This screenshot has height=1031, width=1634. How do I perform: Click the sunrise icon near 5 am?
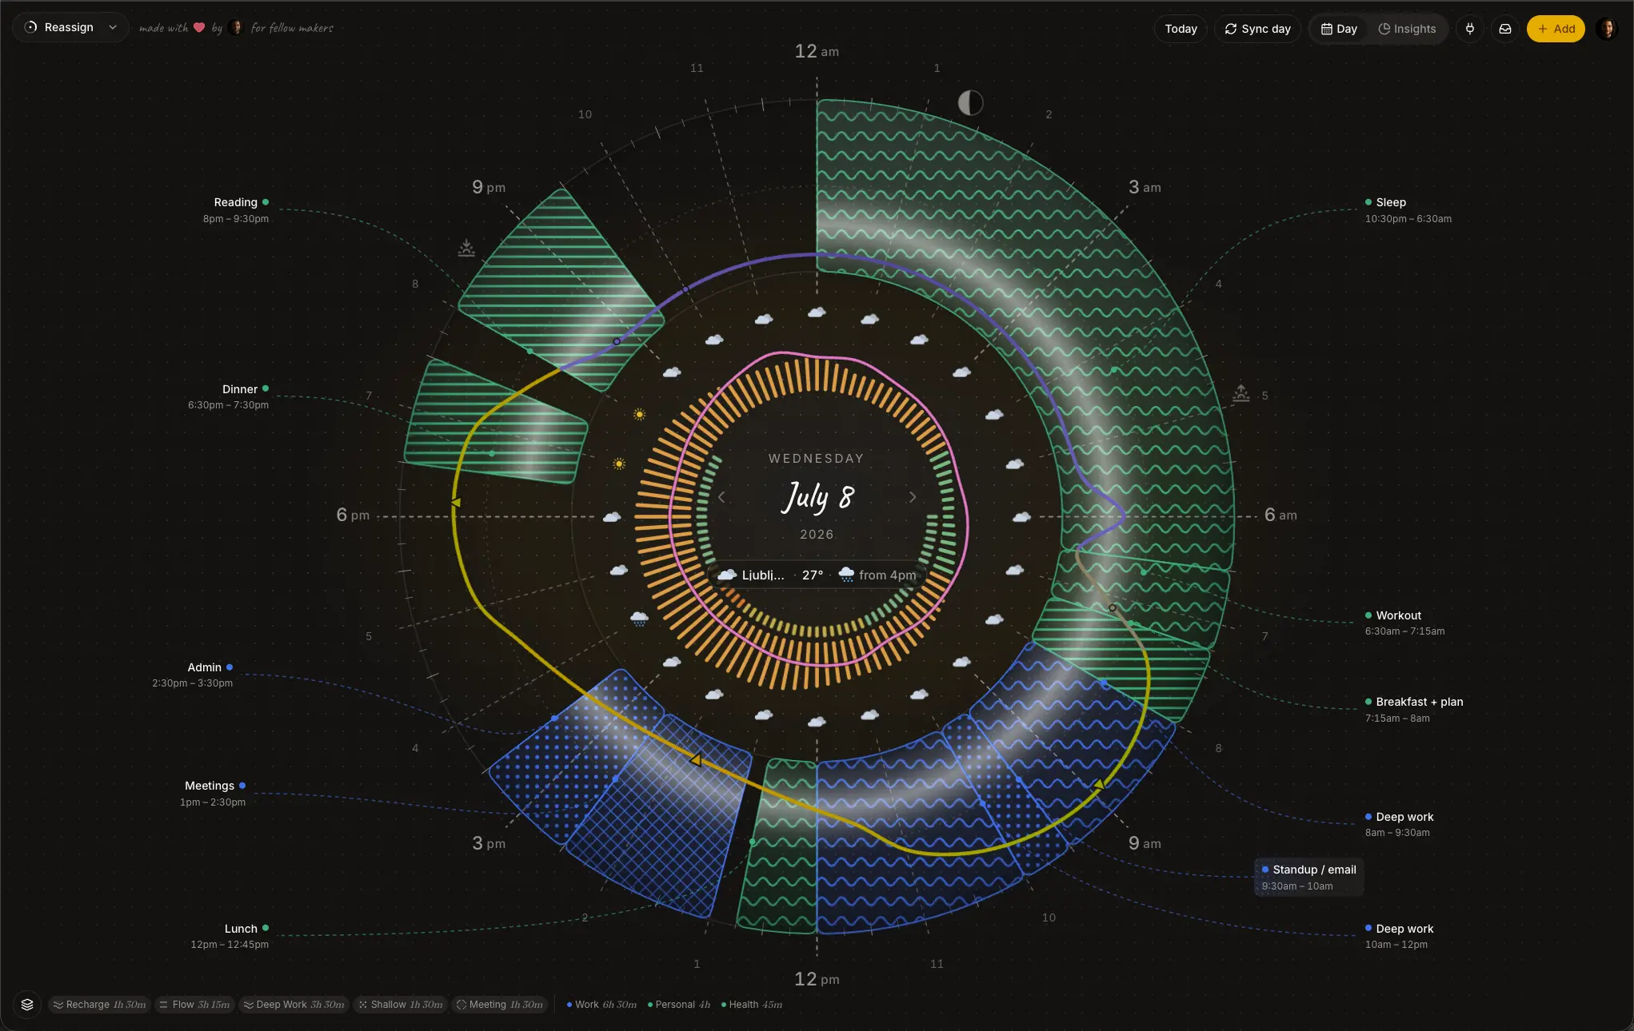click(x=1240, y=392)
